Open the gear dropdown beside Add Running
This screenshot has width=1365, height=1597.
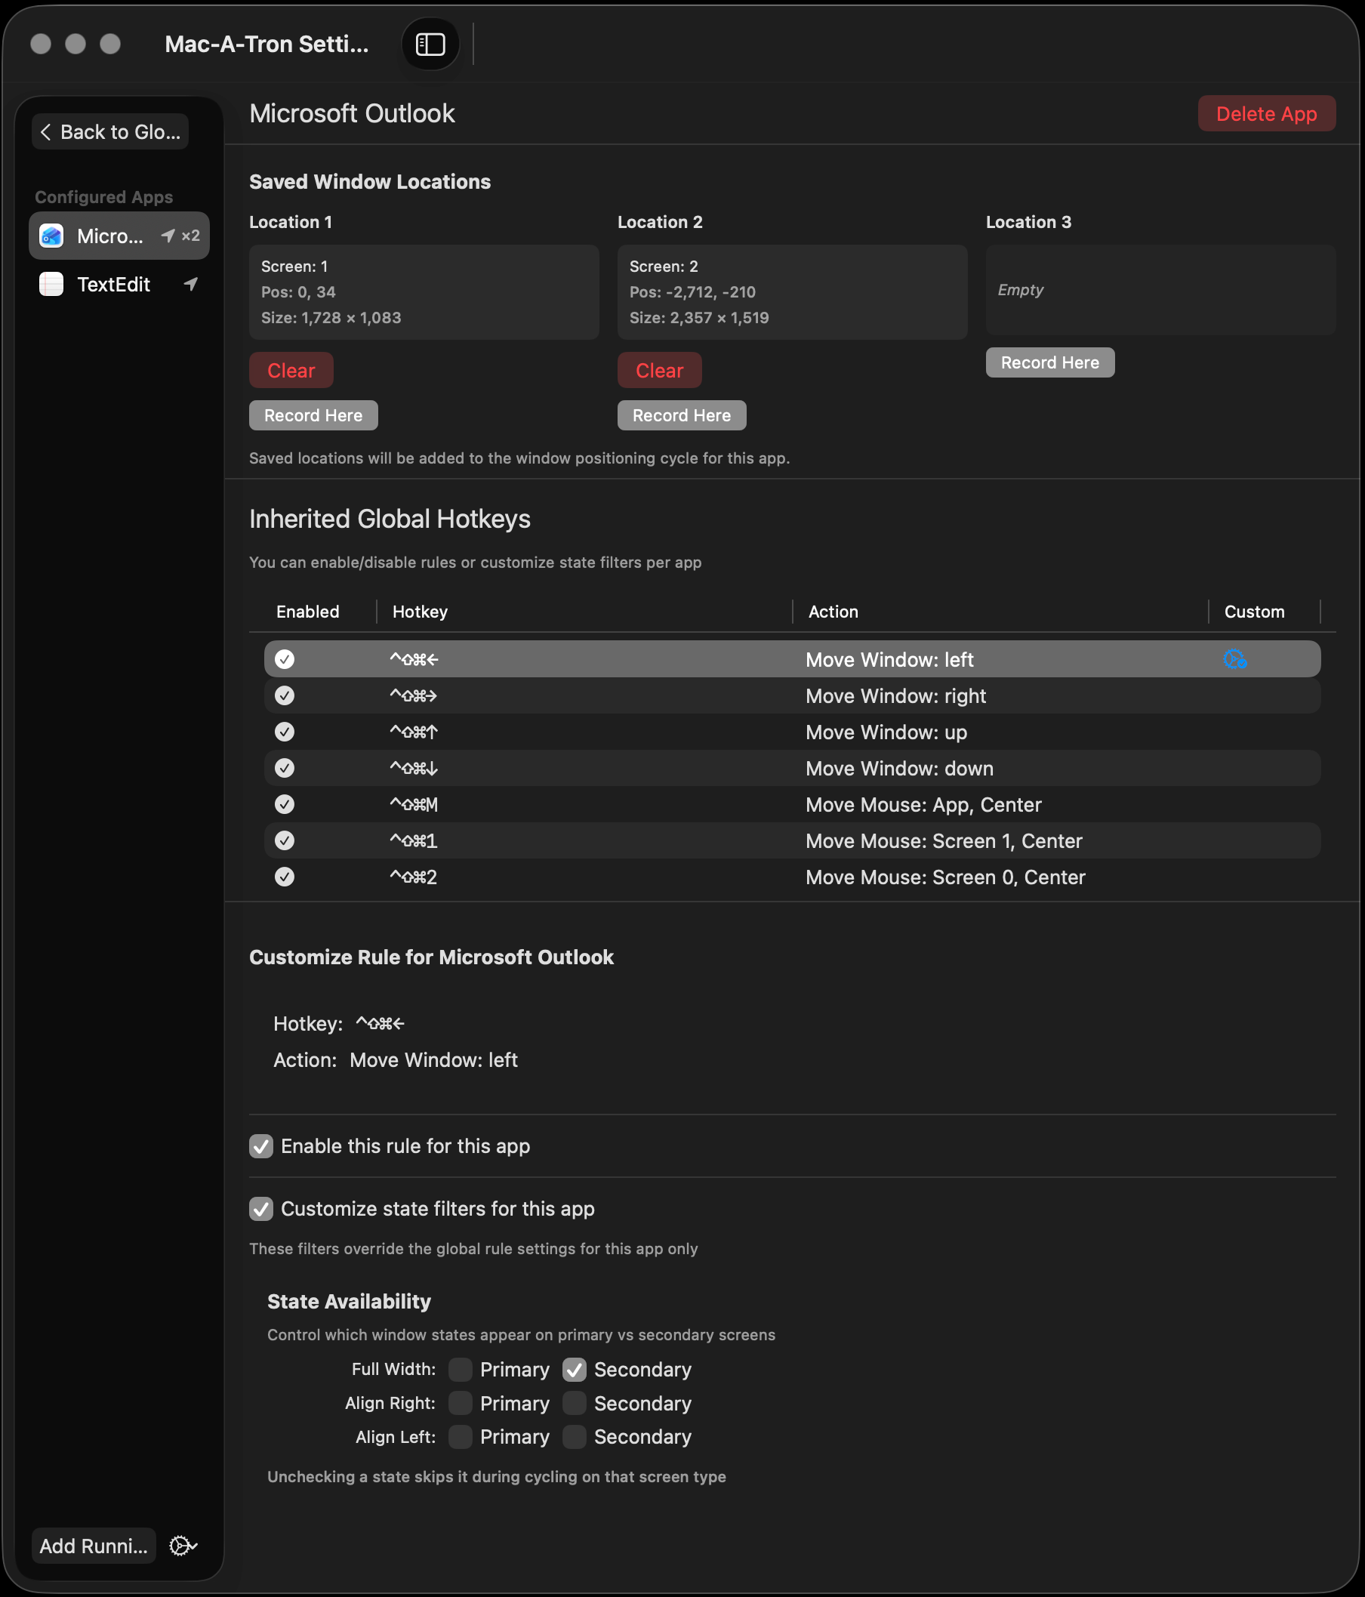pyautogui.click(x=182, y=1546)
